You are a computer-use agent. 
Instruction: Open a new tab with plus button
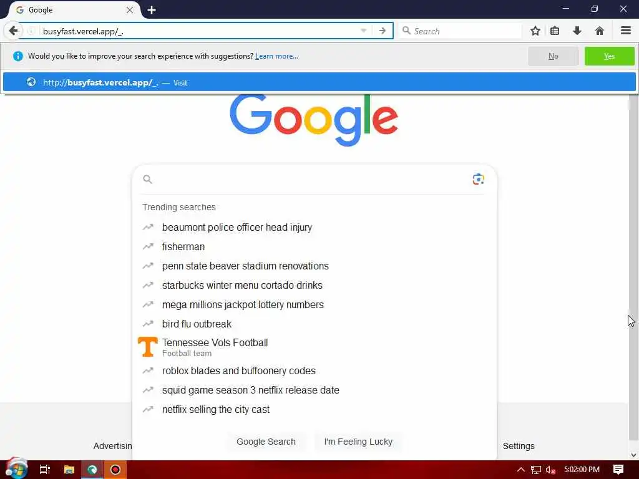tap(152, 10)
